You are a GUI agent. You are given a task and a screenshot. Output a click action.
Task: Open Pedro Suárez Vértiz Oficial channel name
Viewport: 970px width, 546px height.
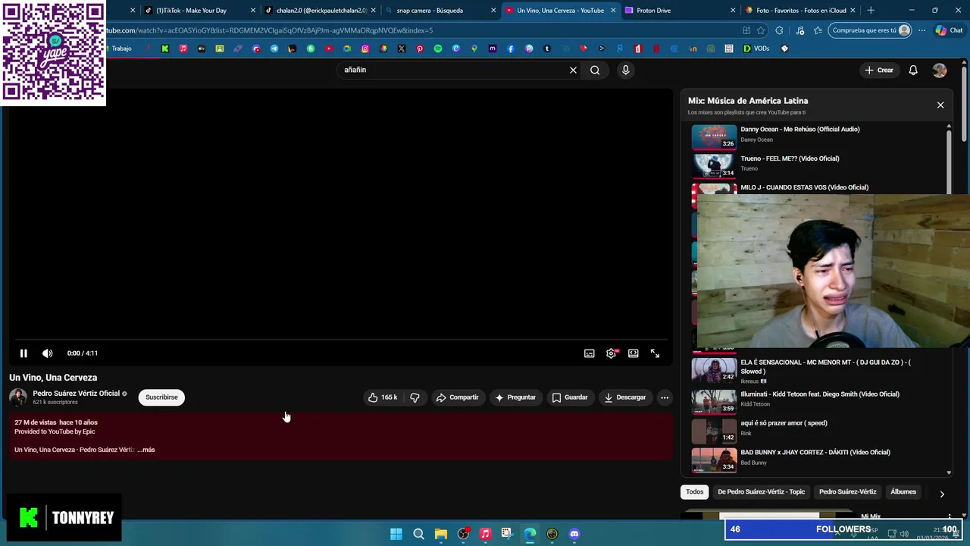[x=76, y=394]
